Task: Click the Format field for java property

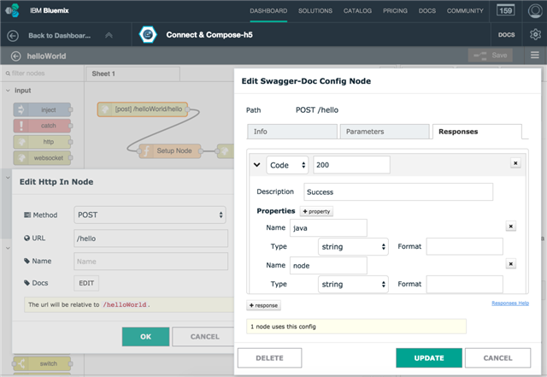Action: (x=465, y=247)
